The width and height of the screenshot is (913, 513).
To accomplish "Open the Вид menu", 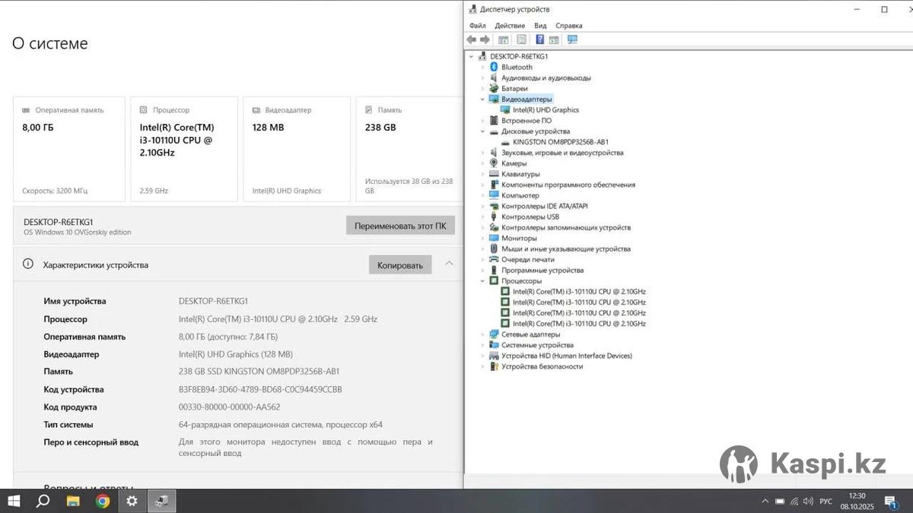I will 540,26.
